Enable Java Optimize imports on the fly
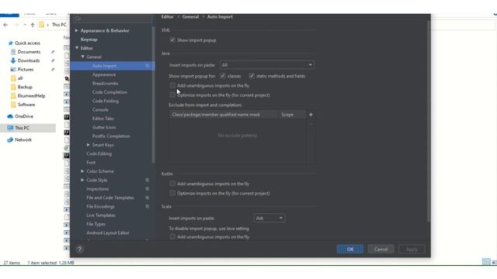The image size is (497, 279). 172,95
